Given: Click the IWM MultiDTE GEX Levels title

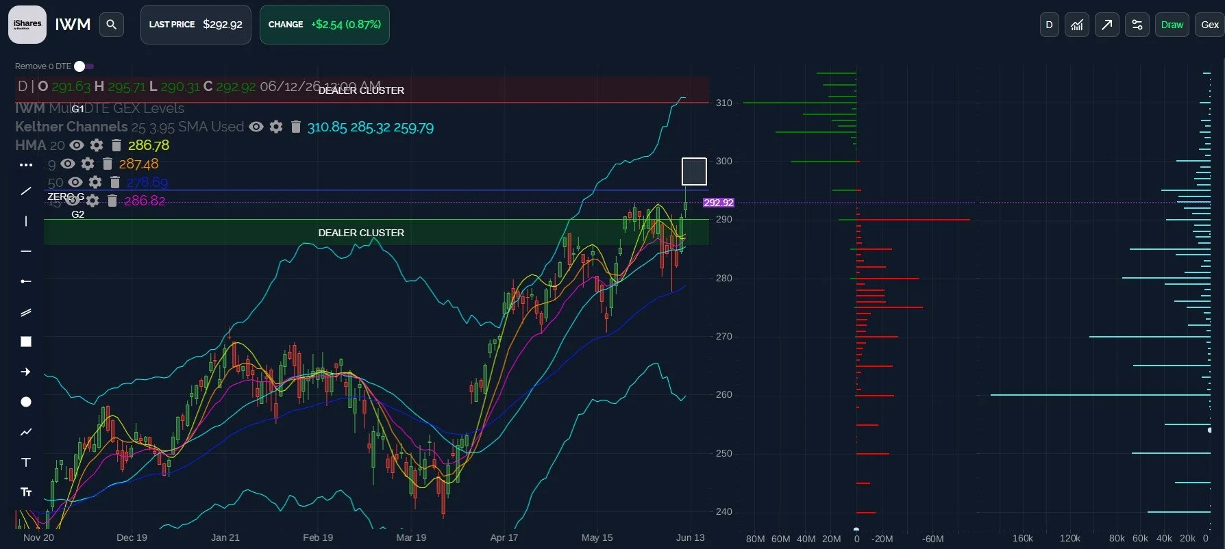Looking at the screenshot, I should pyautogui.click(x=100, y=108).
